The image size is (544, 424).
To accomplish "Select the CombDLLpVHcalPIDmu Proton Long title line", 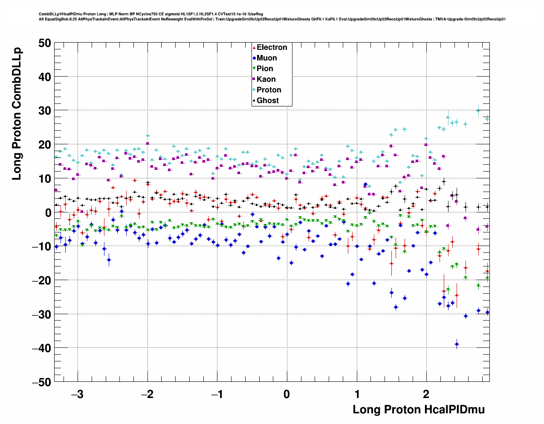I will point(150,14).
